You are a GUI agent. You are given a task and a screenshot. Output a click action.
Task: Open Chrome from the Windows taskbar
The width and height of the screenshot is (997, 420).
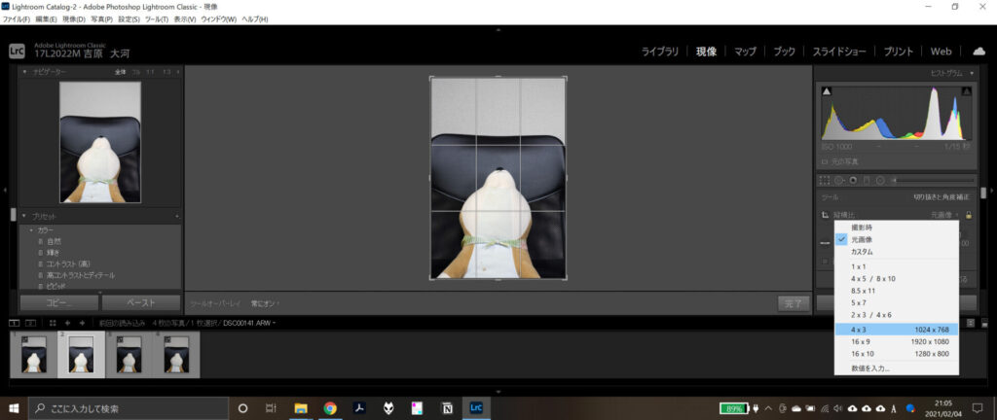(x=330, y=408)
